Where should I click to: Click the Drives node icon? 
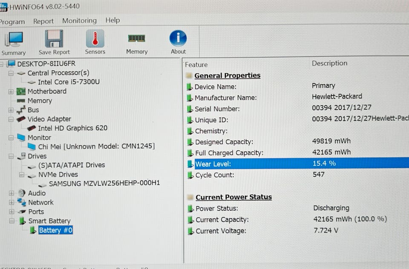21,156
